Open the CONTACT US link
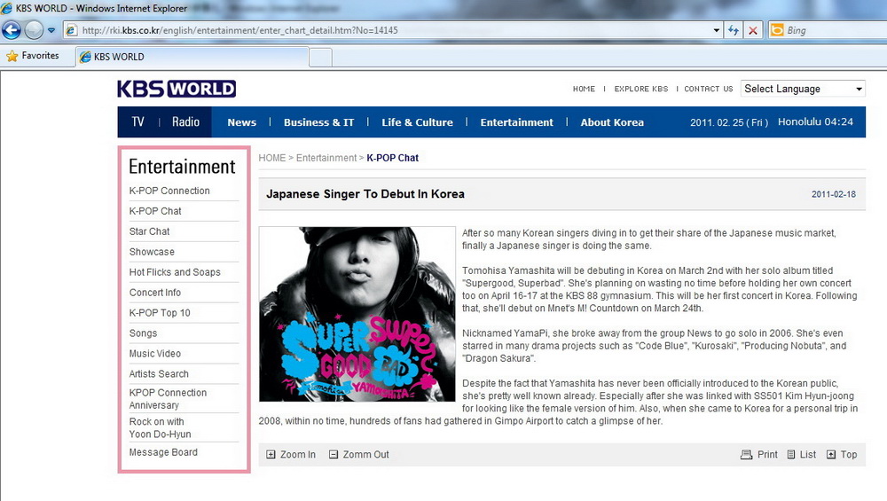This screenshot has width=887, height=501. coord(708,89)
